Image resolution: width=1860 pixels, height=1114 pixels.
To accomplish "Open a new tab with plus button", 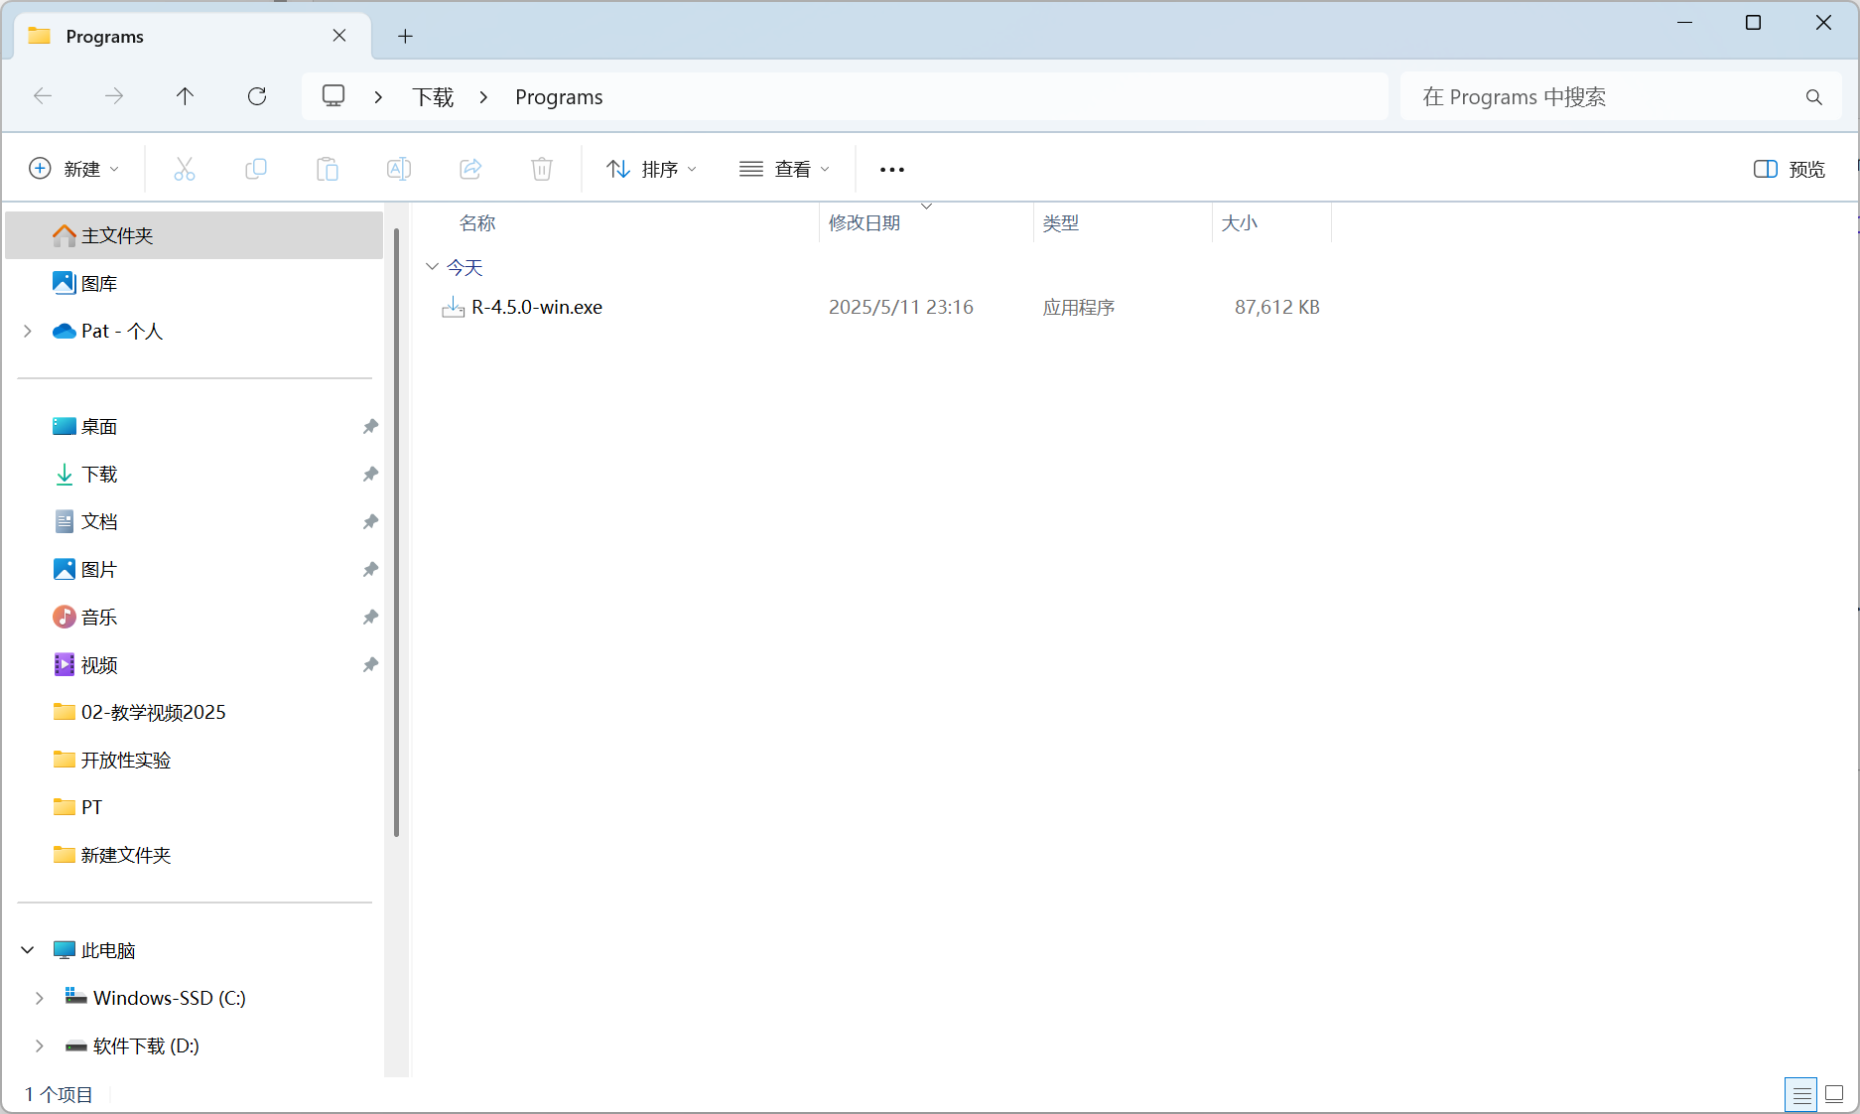I will tap(405, 37).
